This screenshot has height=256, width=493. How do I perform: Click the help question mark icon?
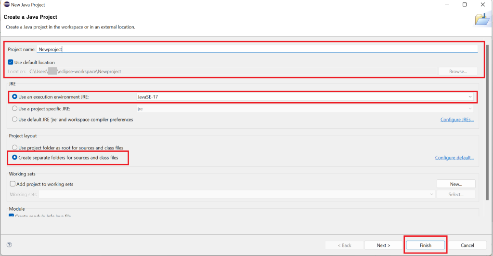click(9, 245)
